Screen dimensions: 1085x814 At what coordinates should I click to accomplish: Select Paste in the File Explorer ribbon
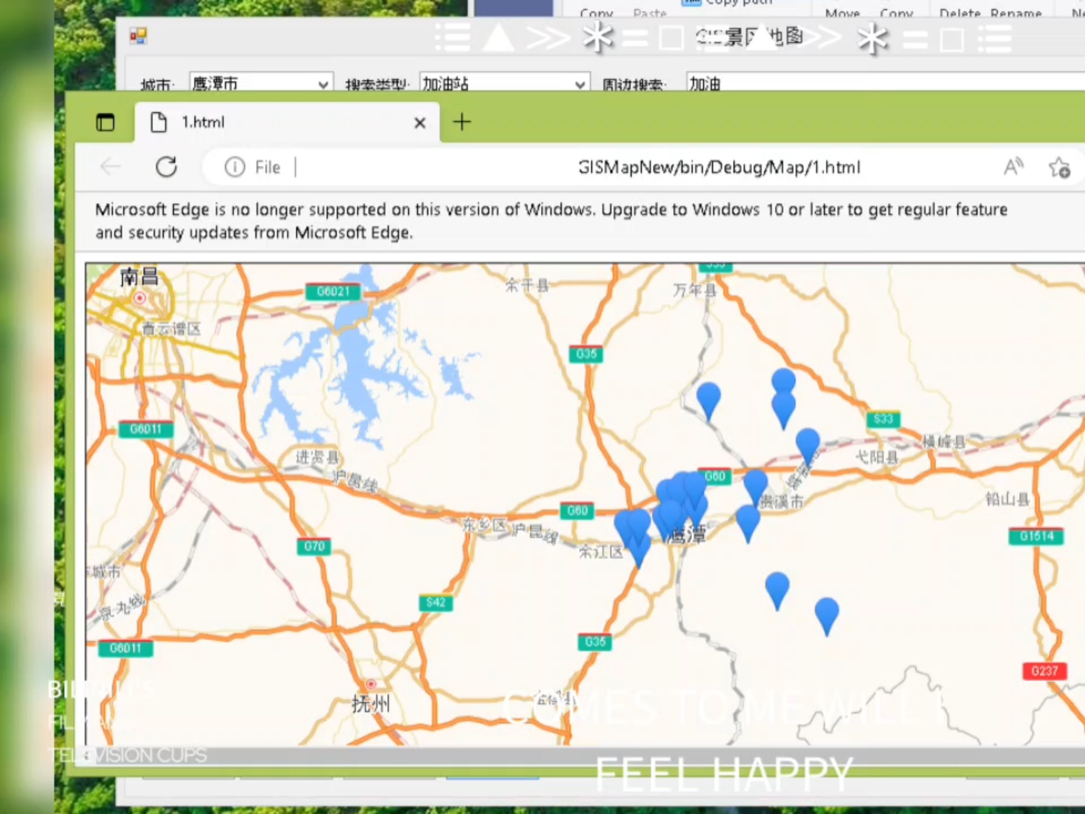click(x=649, y=12)
